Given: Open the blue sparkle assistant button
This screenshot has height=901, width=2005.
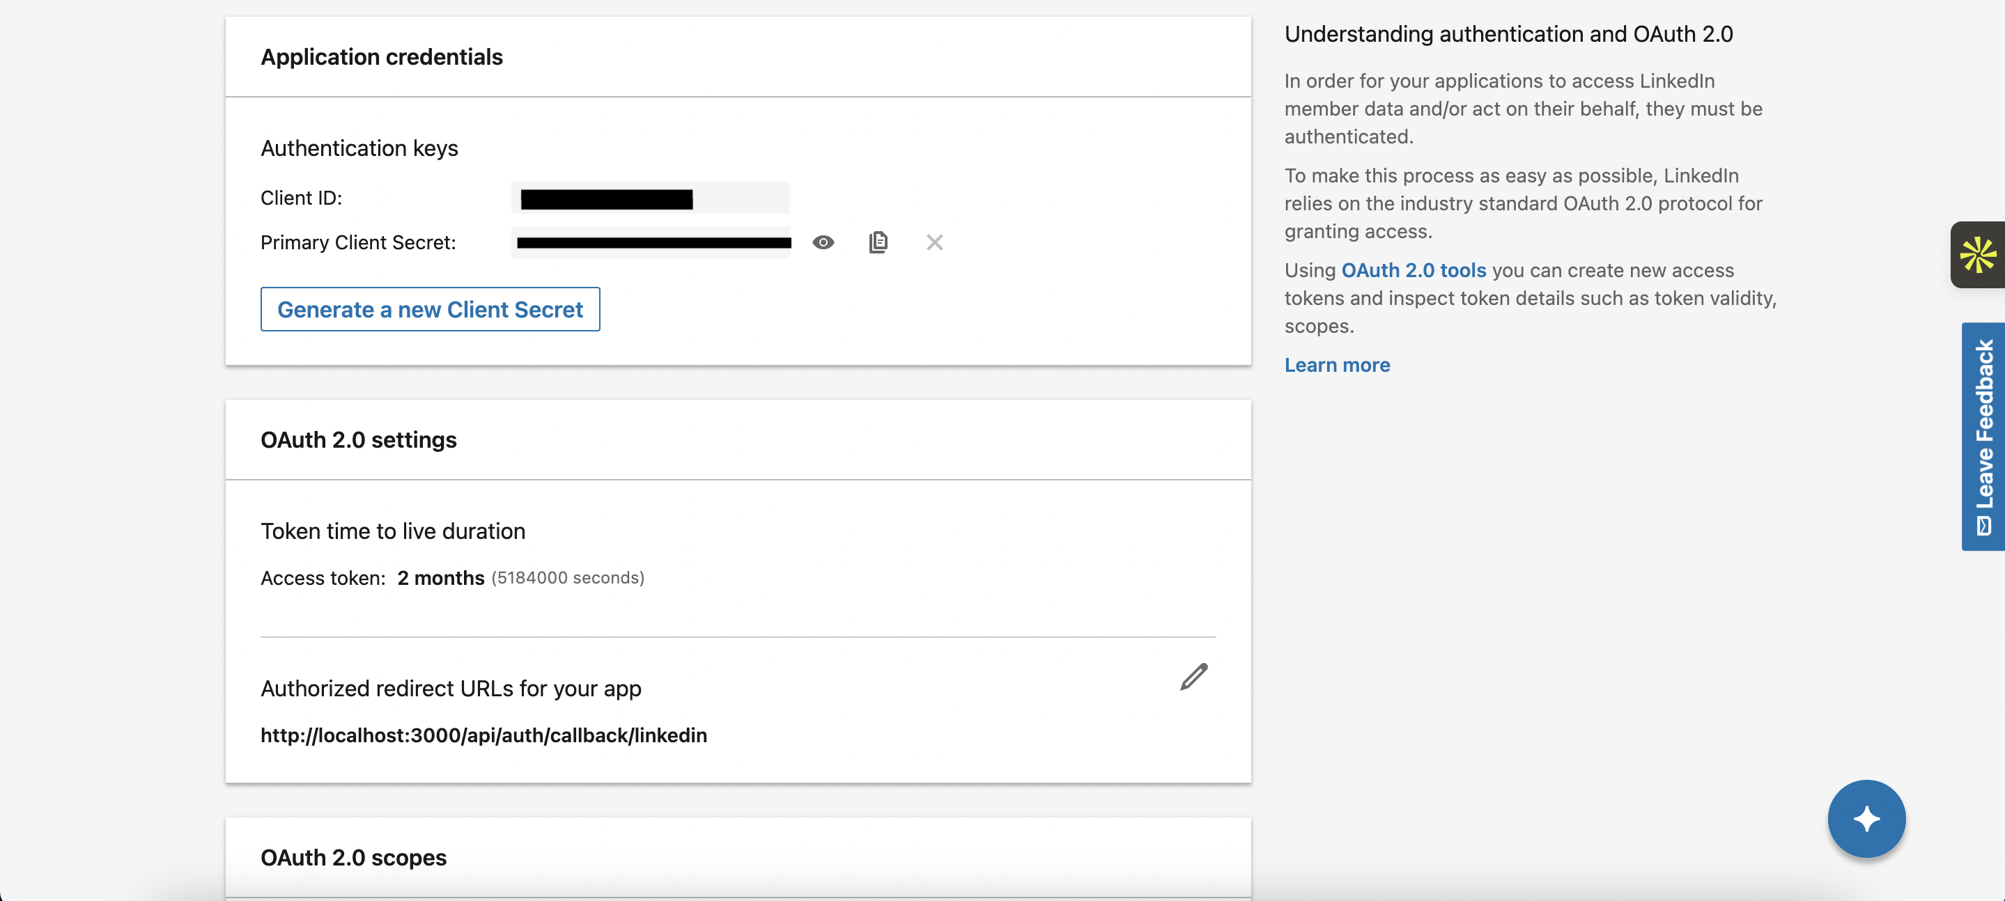Looking at the screenshot, I should [x=1866, y=819].
